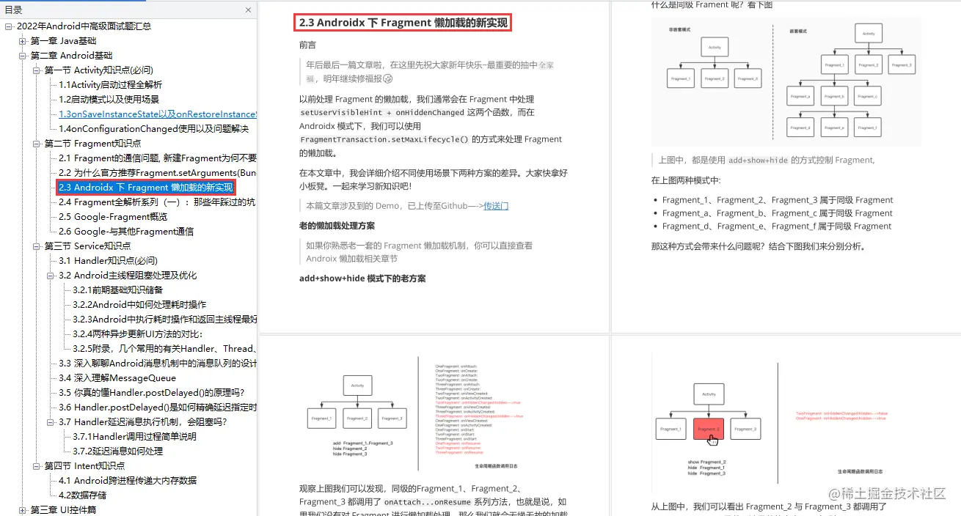This screenshot has height=516, width=961.
Task: Click the 前言 heading text
Action: pos(307,45)
